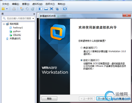Click the hadoop1 VM icon

pyautogui.click(x=11, y=27)
